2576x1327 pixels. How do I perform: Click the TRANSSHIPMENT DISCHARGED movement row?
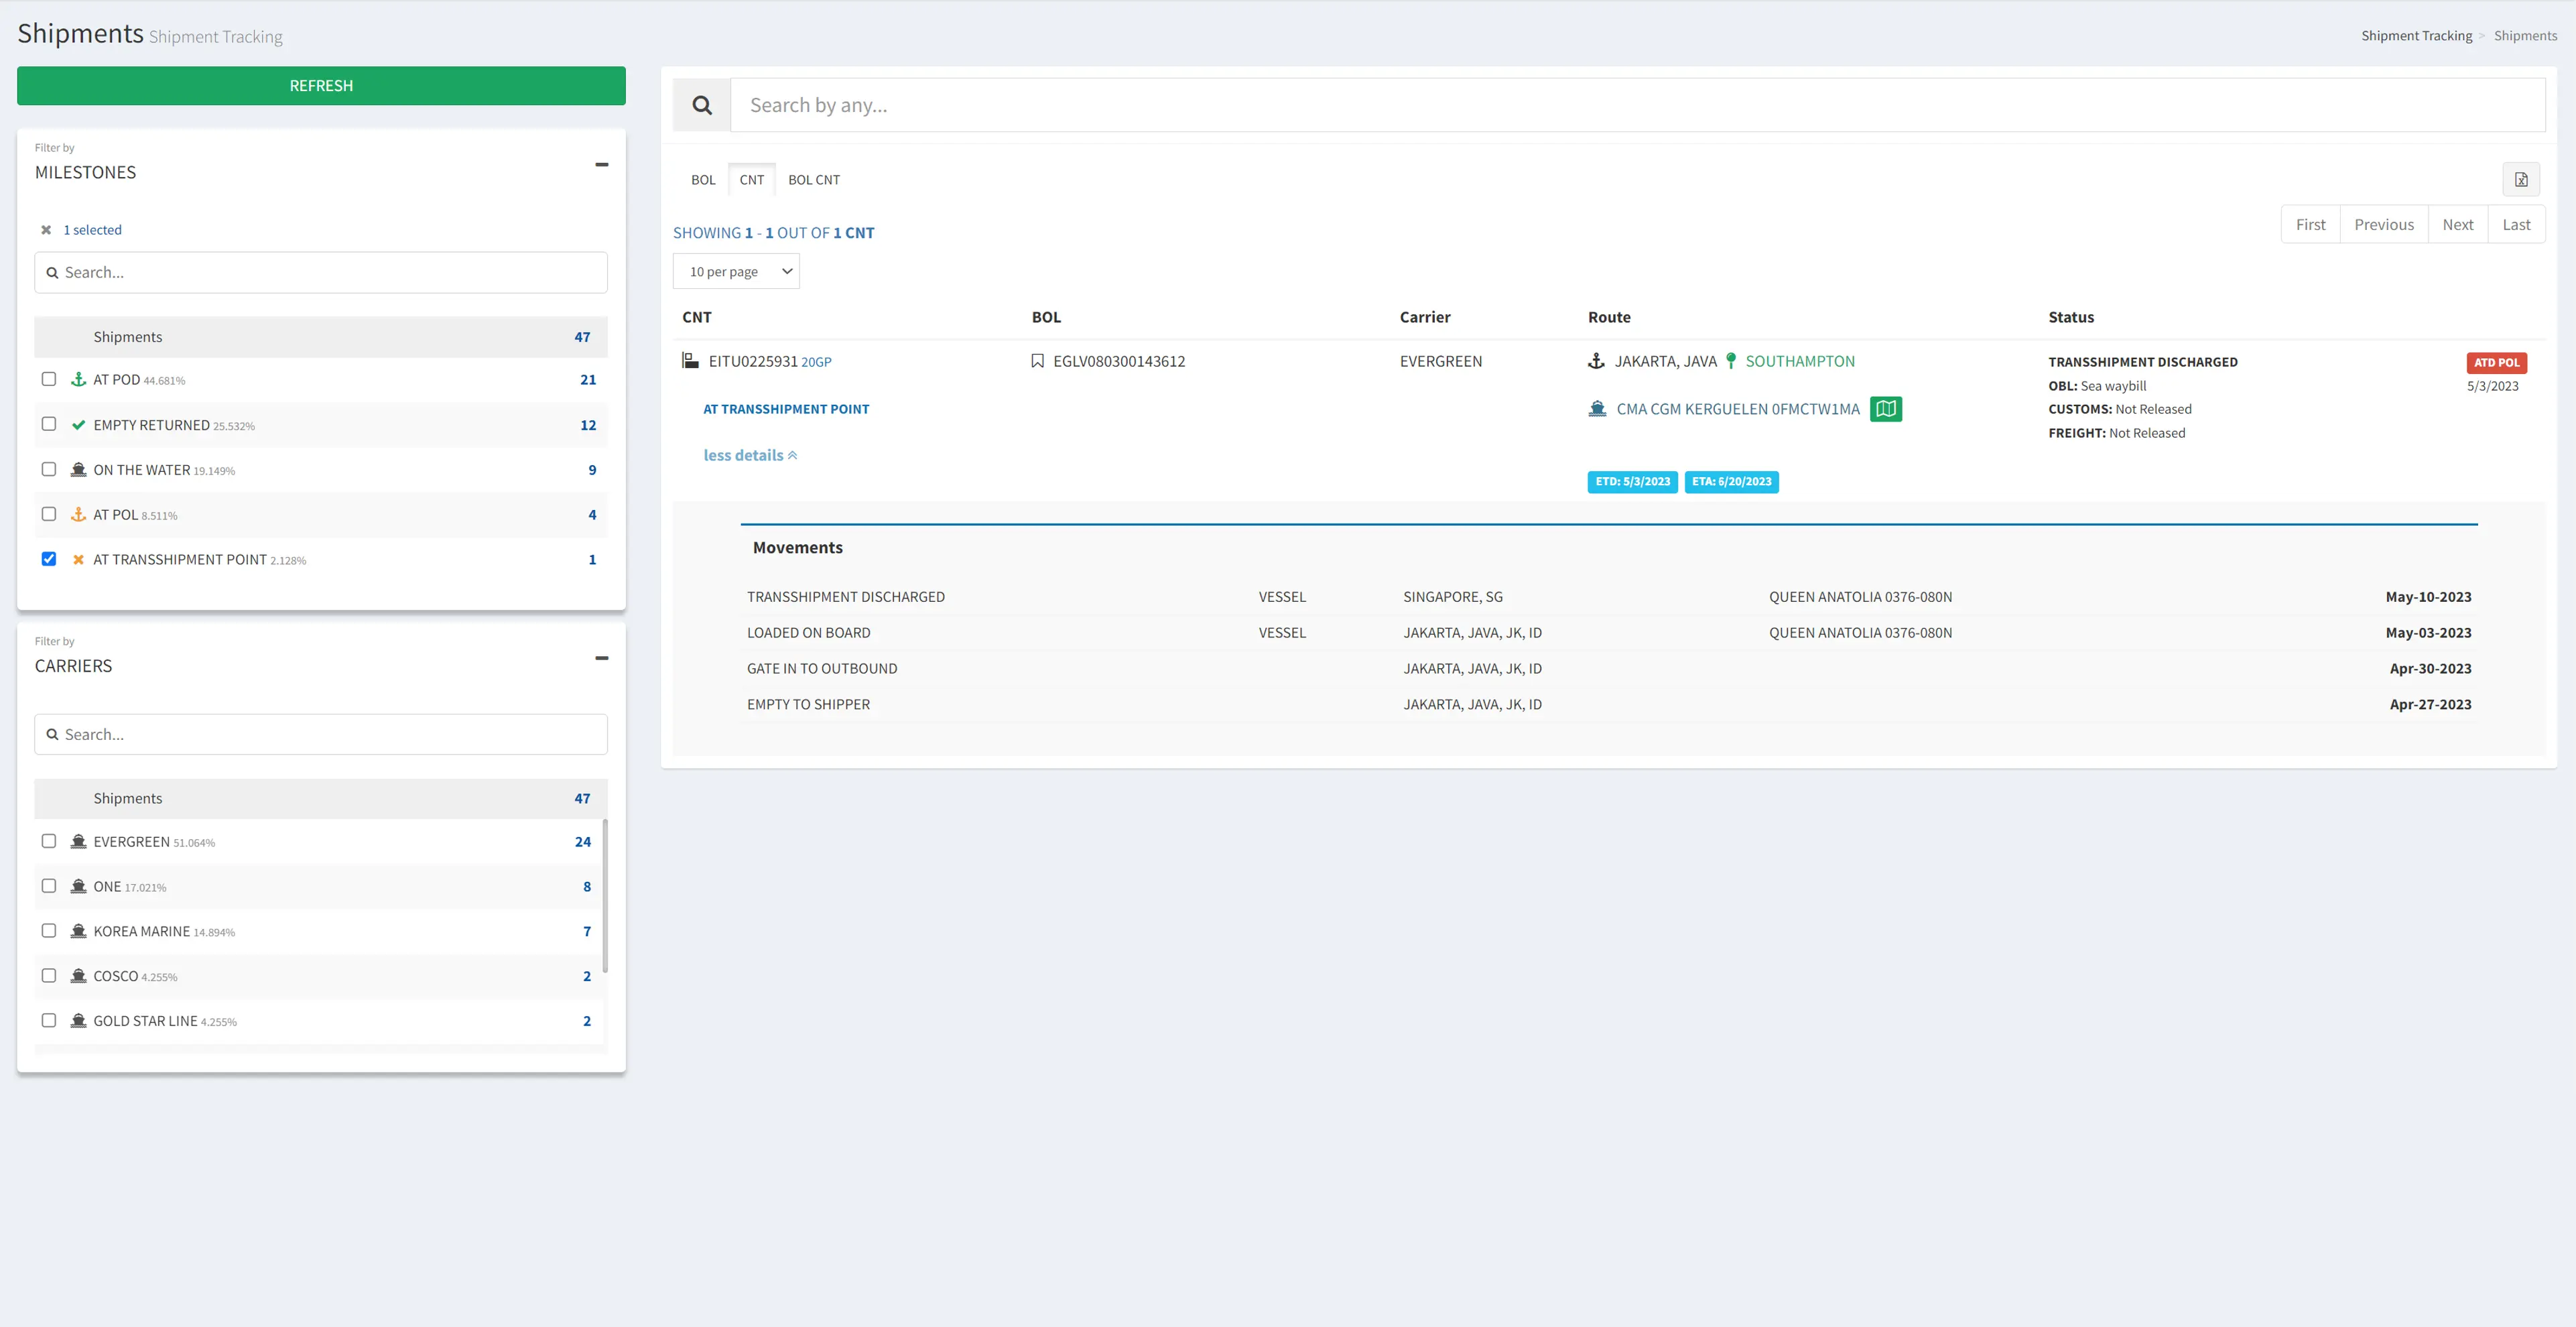click(x=1609, y=597)
